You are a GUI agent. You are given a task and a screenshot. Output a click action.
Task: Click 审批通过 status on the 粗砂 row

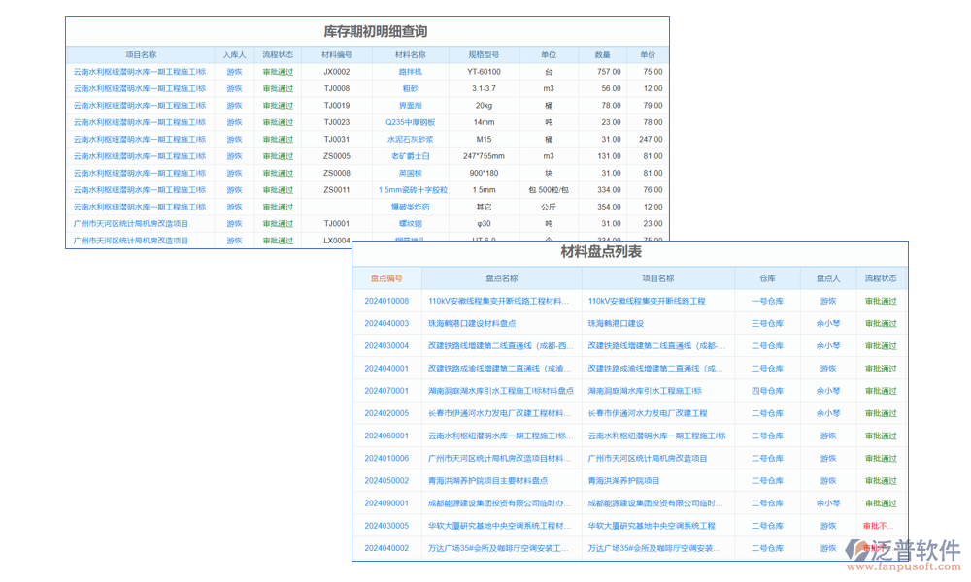pos(278,88)
